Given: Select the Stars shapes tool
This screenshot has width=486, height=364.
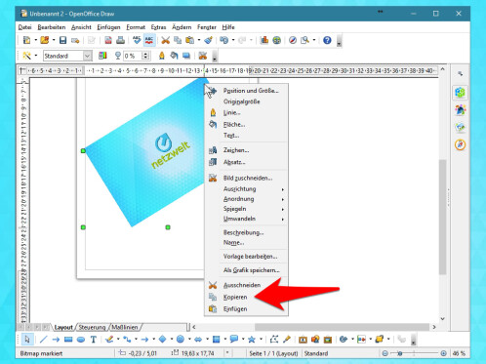Looking at the screenshot, I should (252, 340).
